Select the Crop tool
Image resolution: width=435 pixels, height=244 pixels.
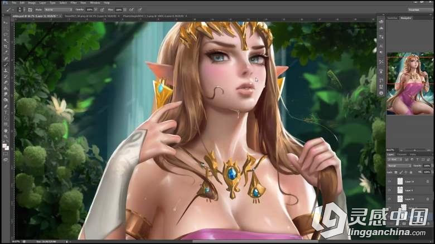(x=6, y=46)
